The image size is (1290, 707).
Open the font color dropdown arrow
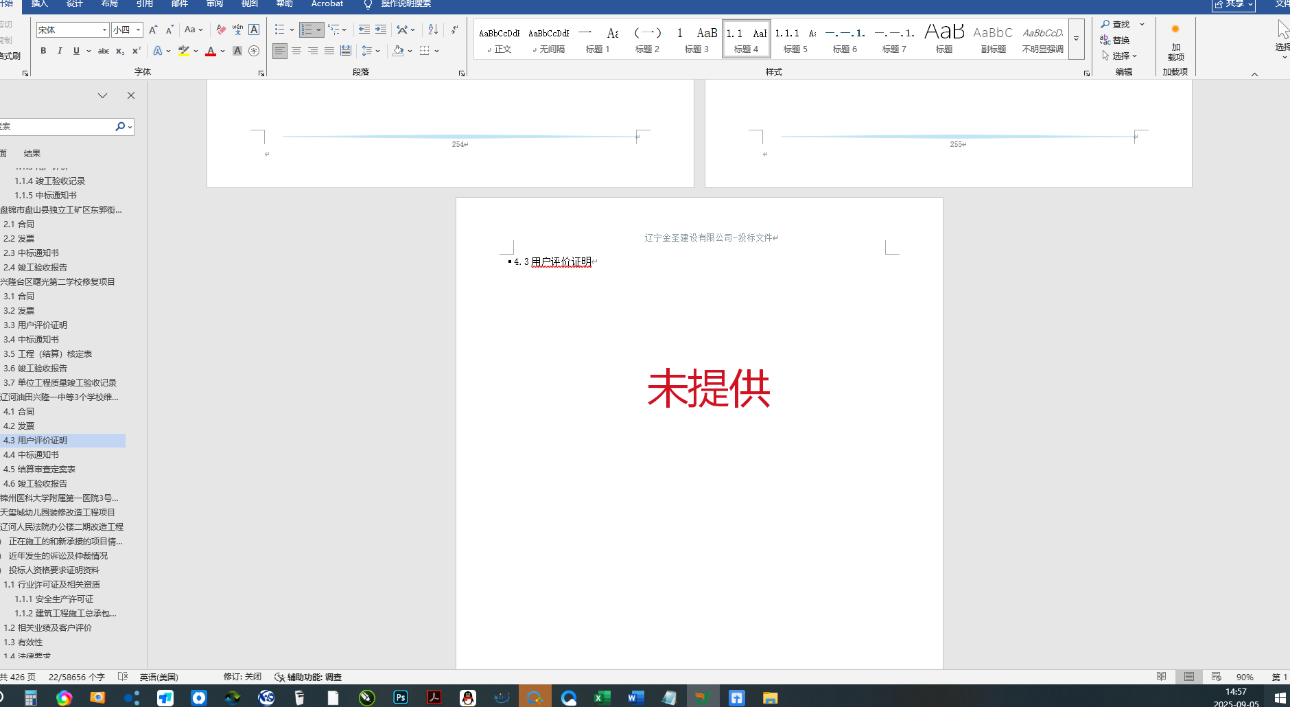222,51
